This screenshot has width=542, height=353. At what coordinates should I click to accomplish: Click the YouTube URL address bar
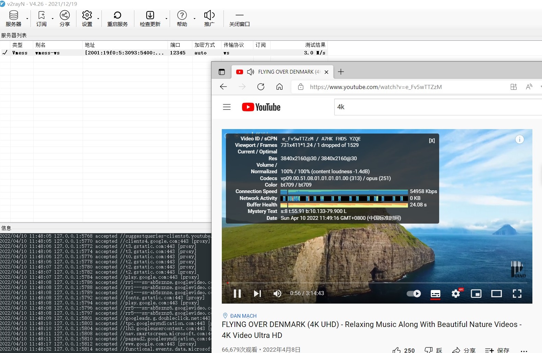click(376, 87)
